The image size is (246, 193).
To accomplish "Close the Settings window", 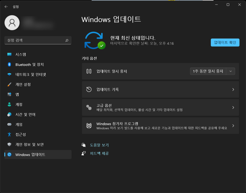I will pyautogui.click(x=239, y=5).
